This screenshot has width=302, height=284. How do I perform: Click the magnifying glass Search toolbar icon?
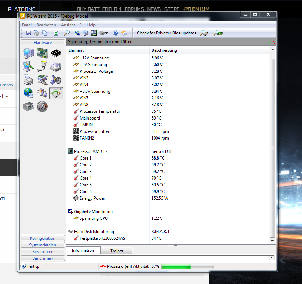67,33
